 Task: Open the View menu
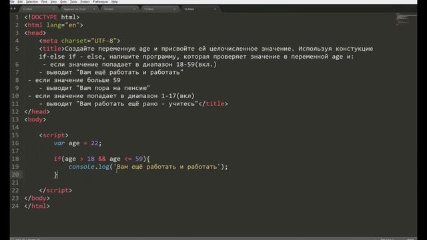click(53, 1)
